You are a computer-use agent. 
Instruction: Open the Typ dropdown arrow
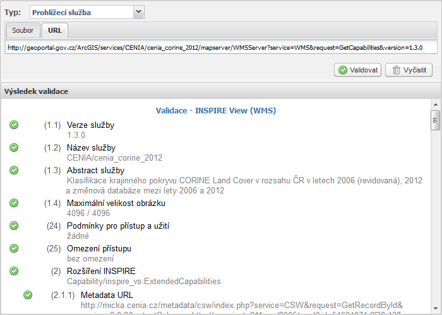point(138,12)
